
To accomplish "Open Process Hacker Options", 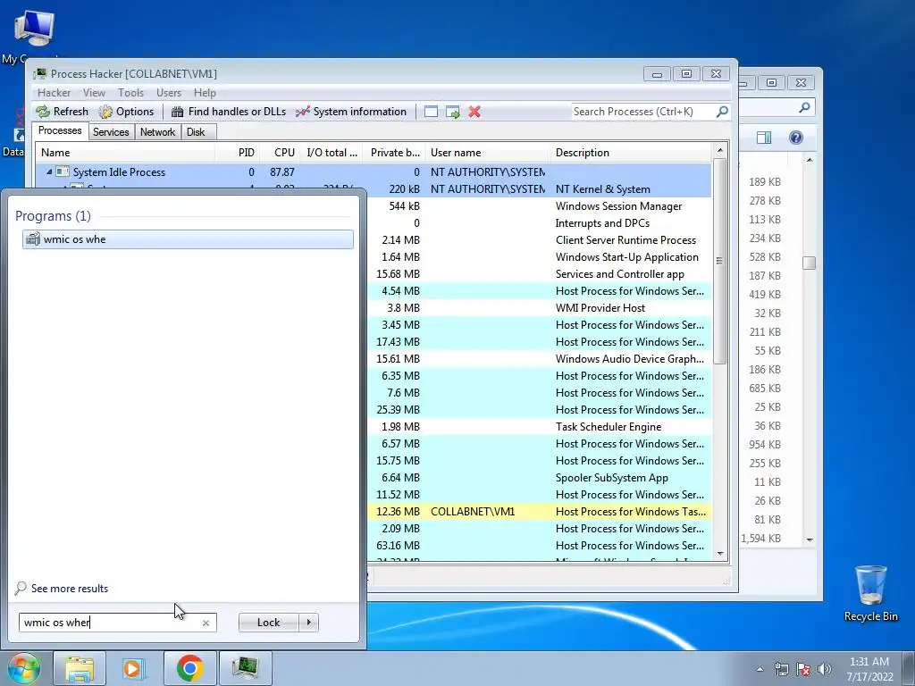I will 126,112.
